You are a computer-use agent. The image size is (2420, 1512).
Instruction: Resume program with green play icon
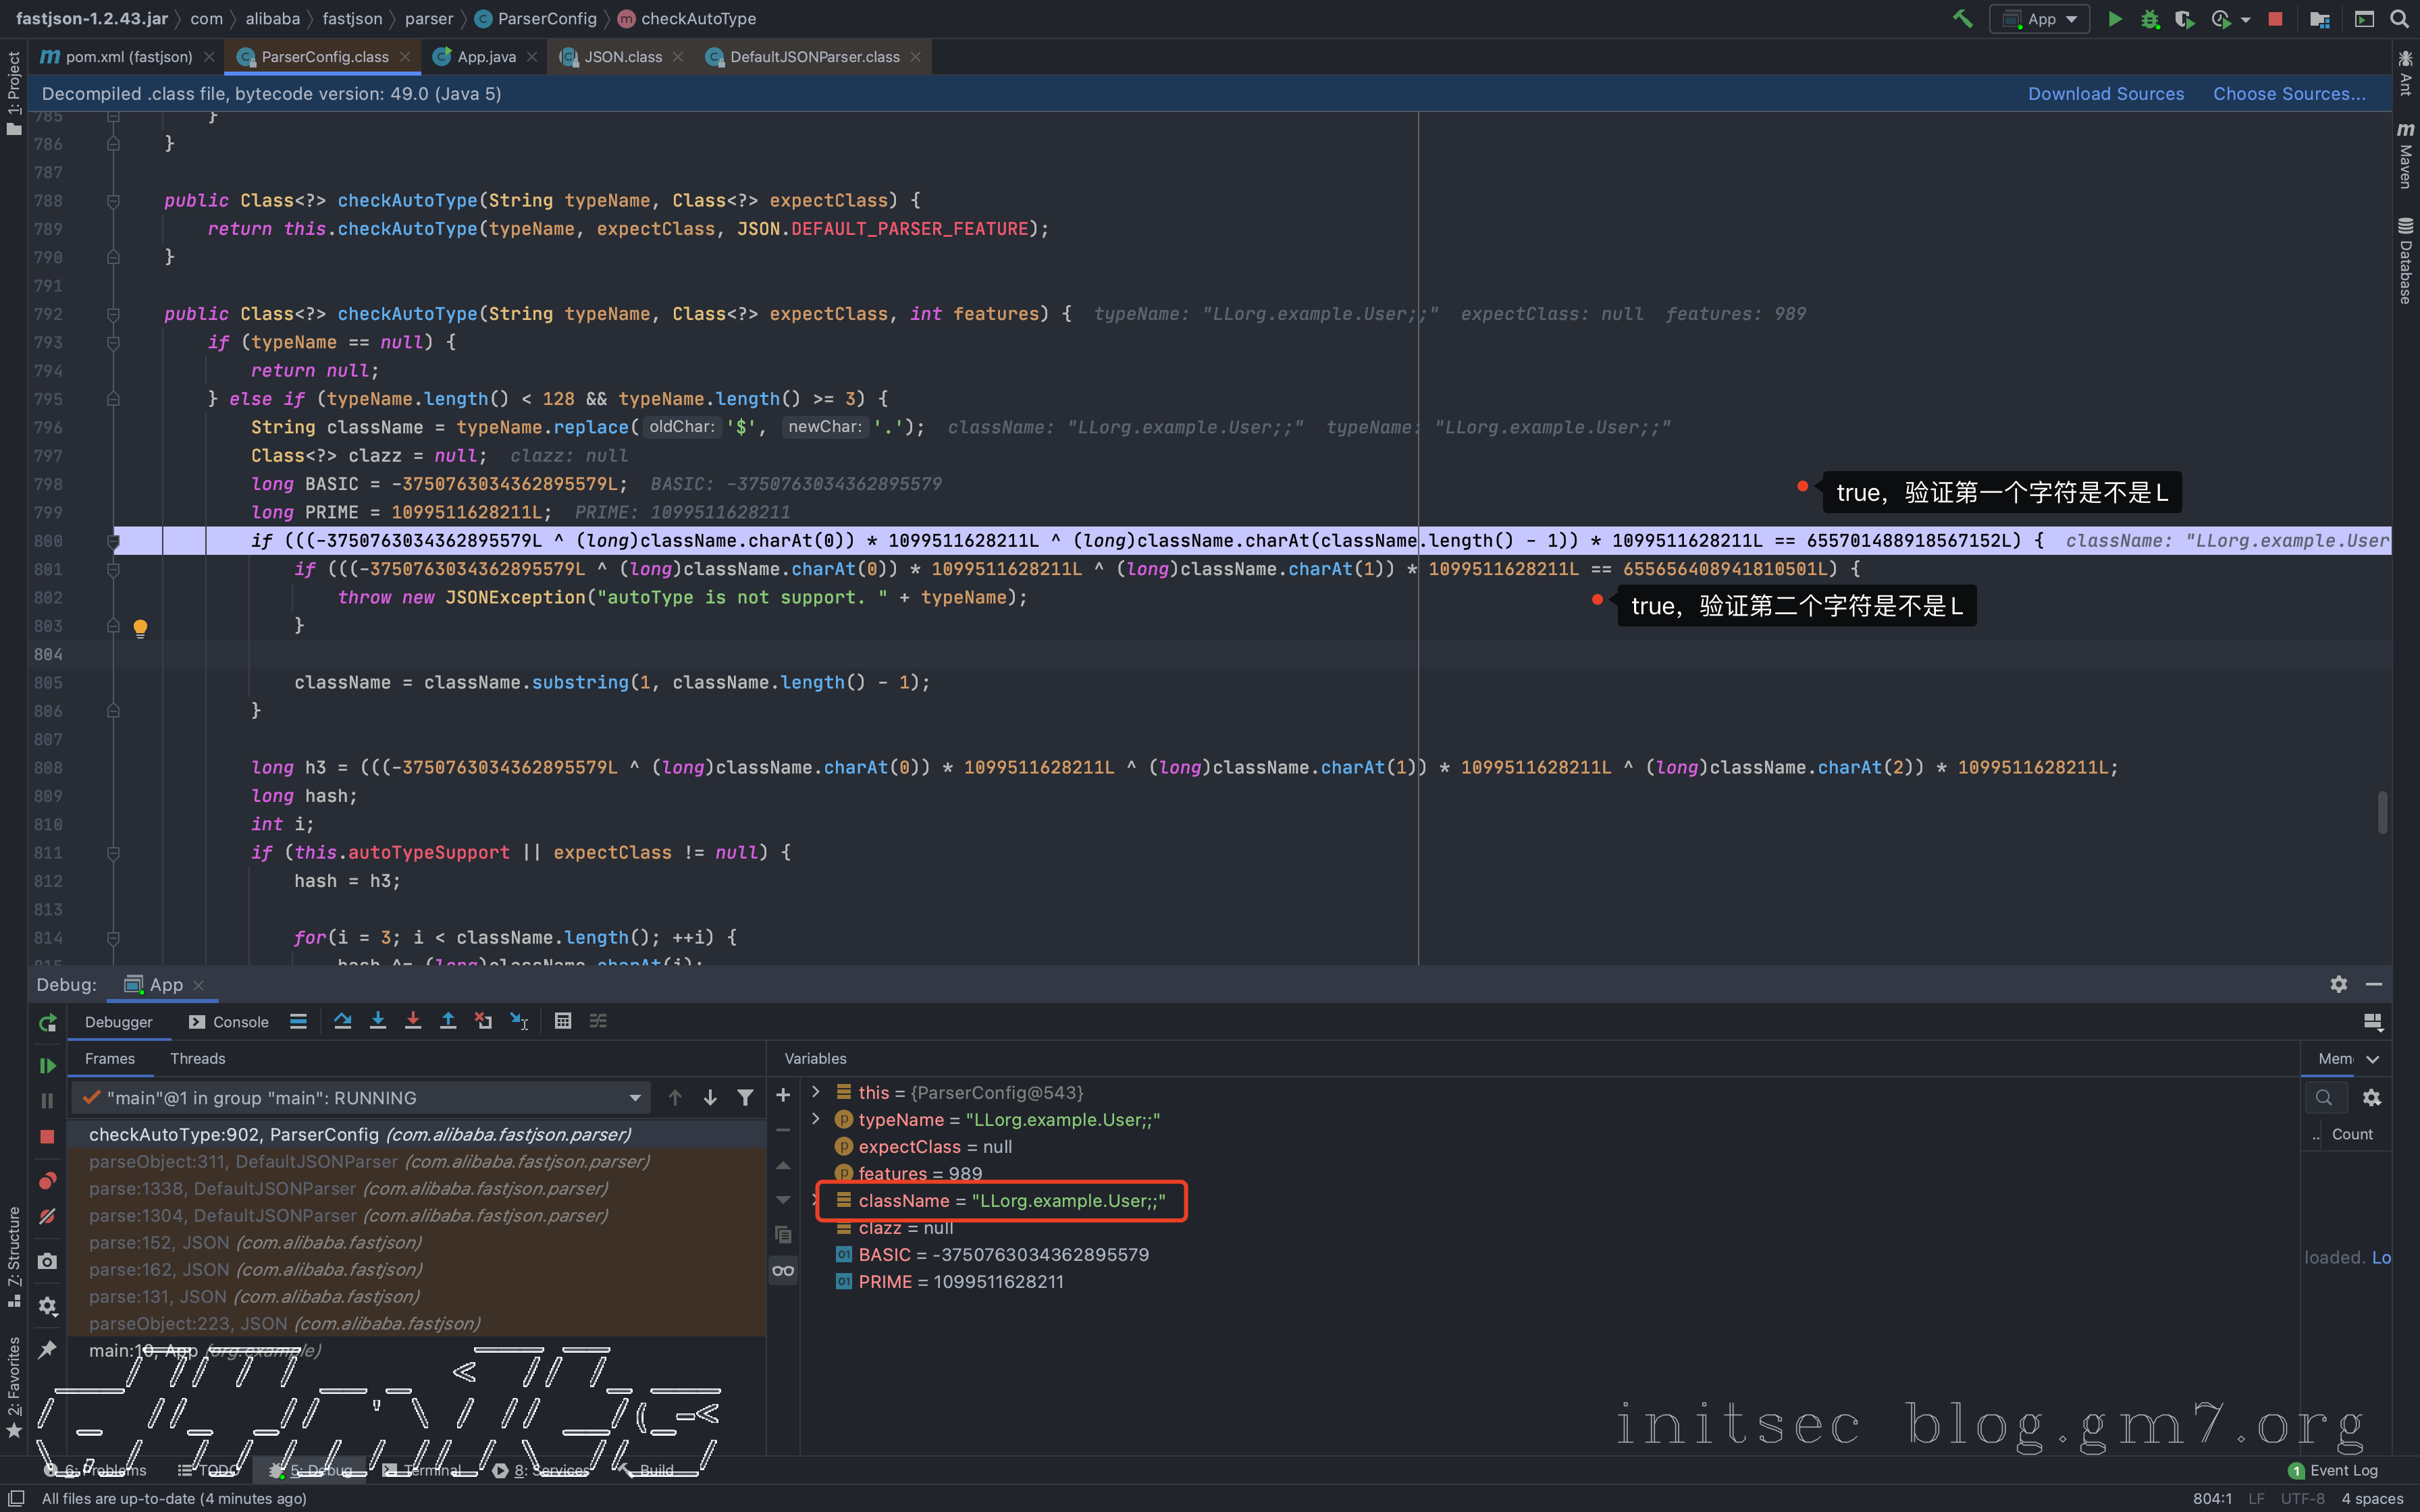pyautogui.click(x=47, y=1066)
